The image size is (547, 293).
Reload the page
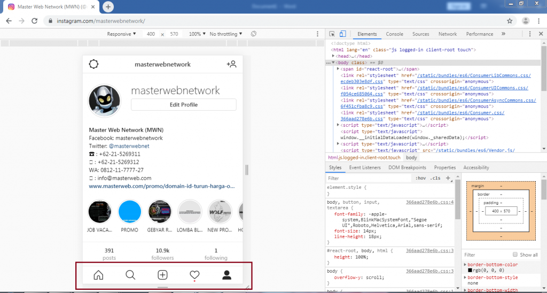[x=34, y=21]
